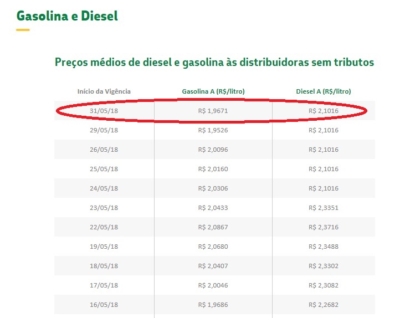The image size is (405, 318).
Task: Click gasoline price R$ 2,0407
Action: (213, 266)
